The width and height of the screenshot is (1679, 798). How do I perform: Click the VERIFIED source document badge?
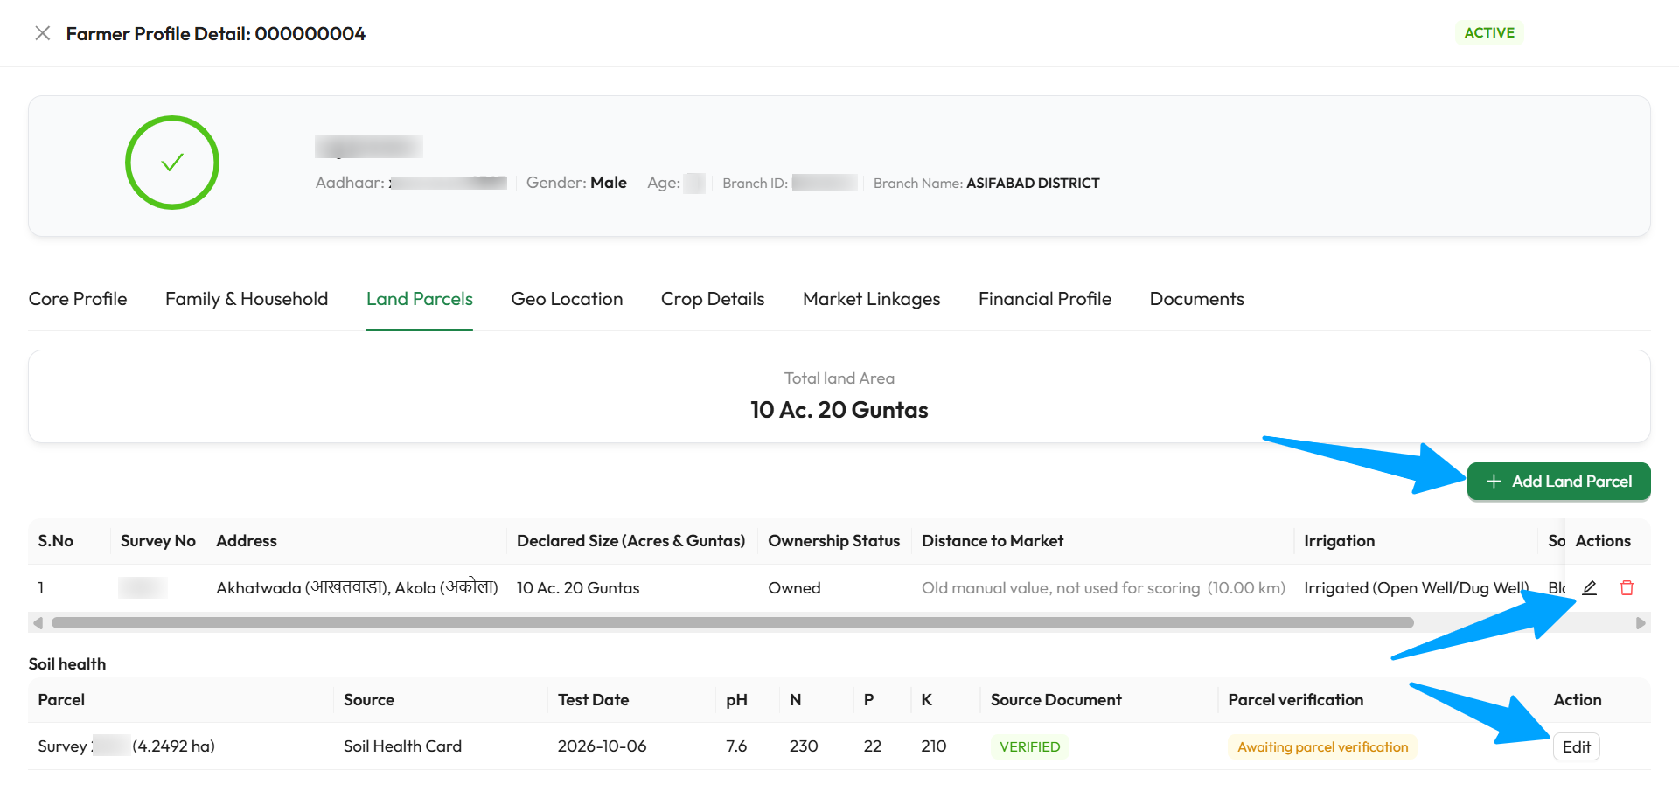coord(1029,746)
